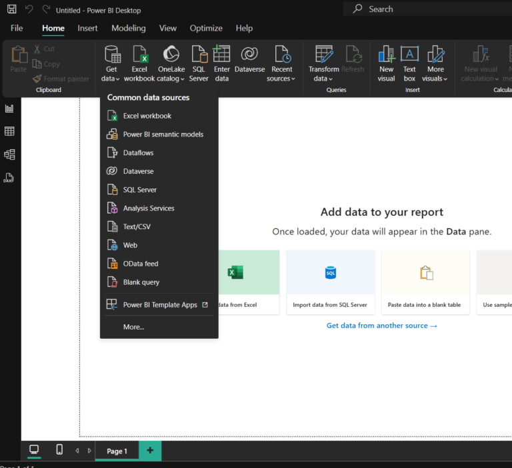Switch to desktop layout icon

34,450
